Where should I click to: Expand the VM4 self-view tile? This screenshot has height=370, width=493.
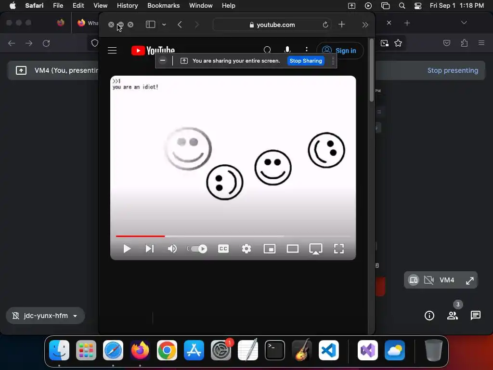[x=469, y=280]
